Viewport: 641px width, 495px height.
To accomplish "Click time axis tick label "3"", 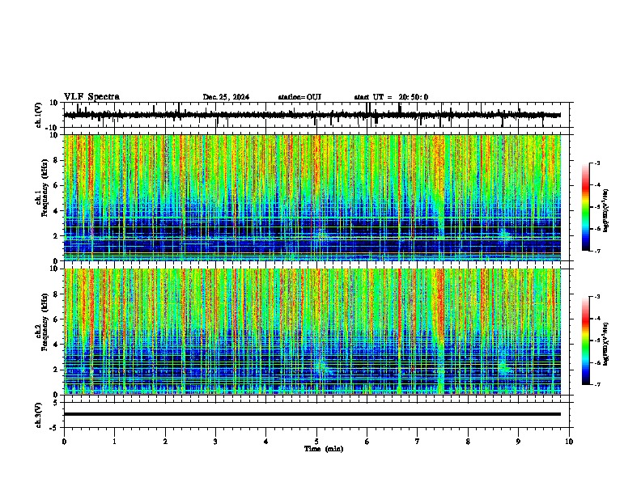I will coord(215,442).
